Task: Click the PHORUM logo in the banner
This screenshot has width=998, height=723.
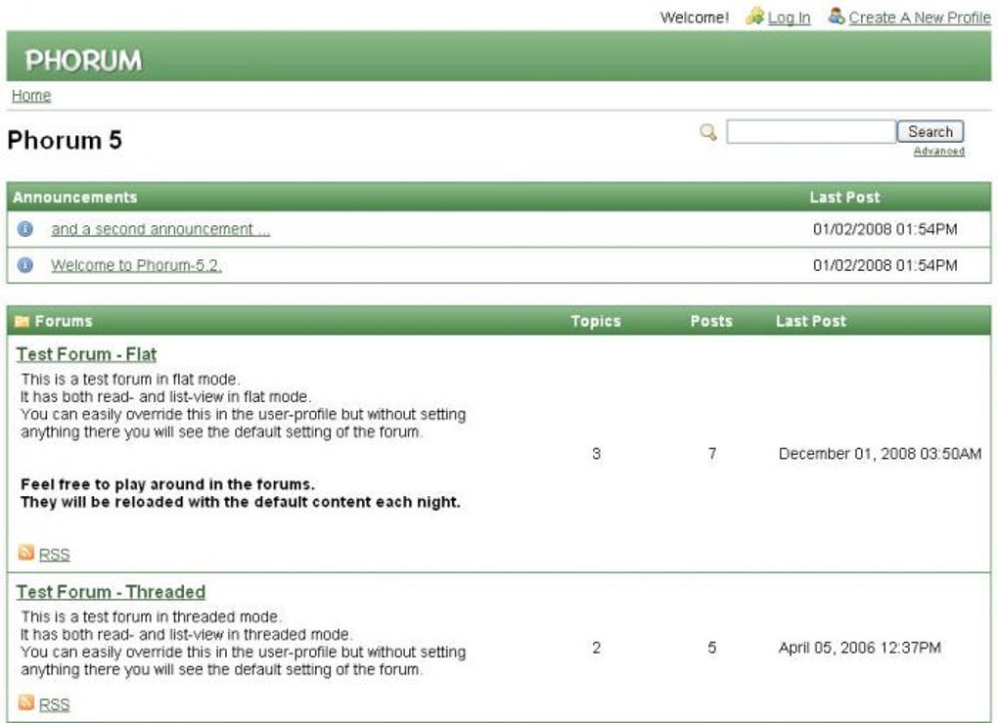Action: tap(83, 61)
